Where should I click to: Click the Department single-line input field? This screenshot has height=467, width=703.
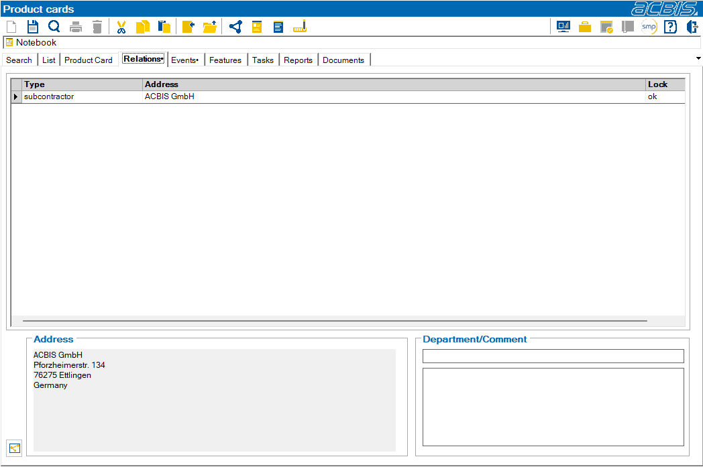(x=553, y=356)
